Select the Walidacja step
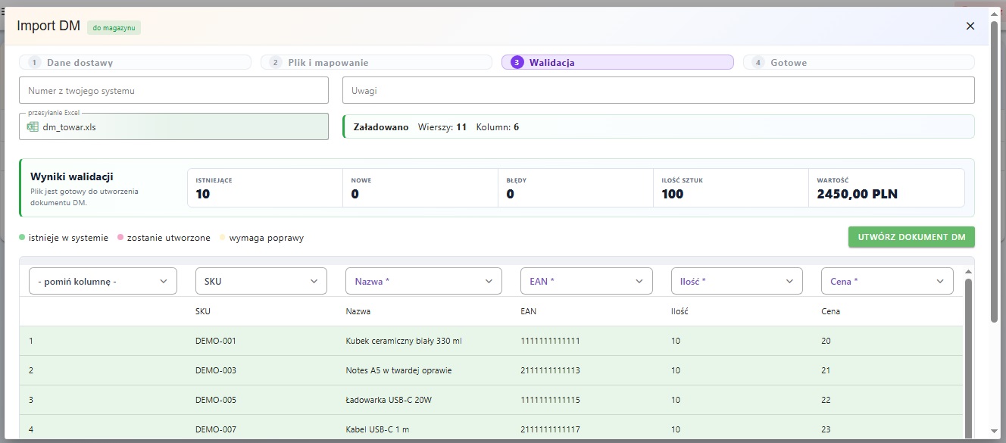 617,63
